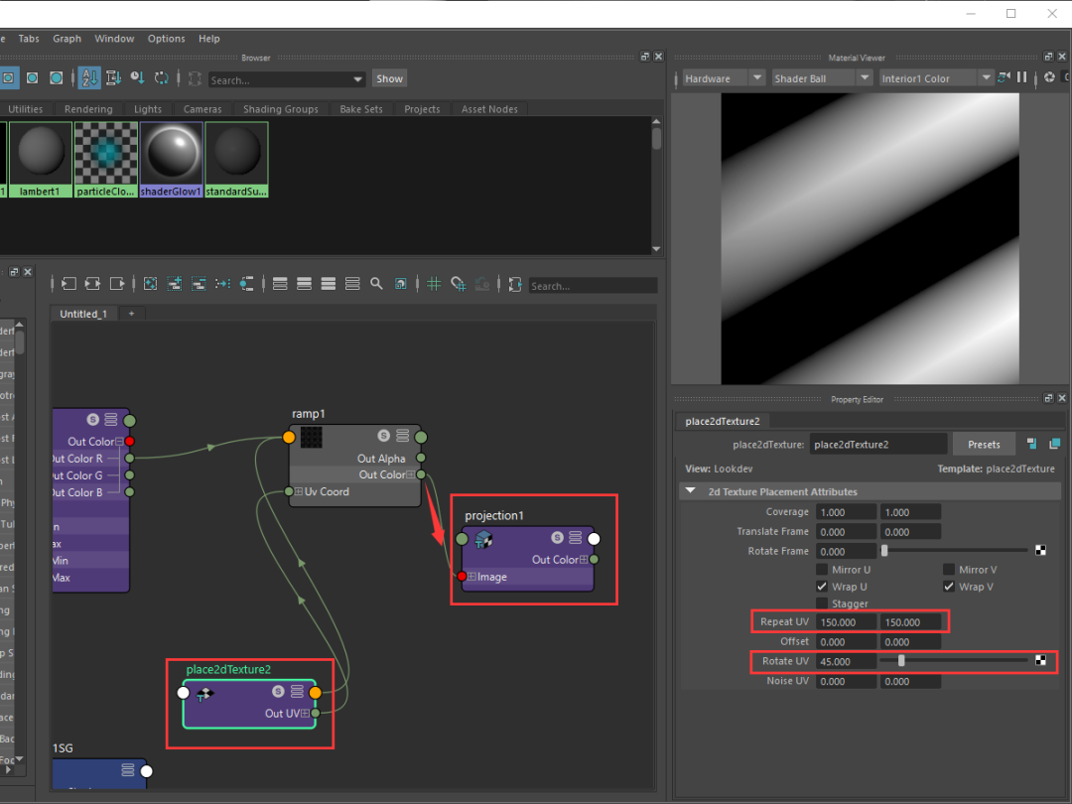Click the Presets button
The image size is (1072, 804).
[984, 445]
